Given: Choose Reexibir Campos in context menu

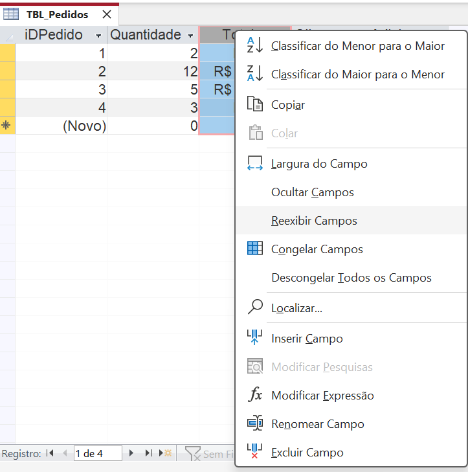Looking at the screenshot, I should click(x=314, y=221).
